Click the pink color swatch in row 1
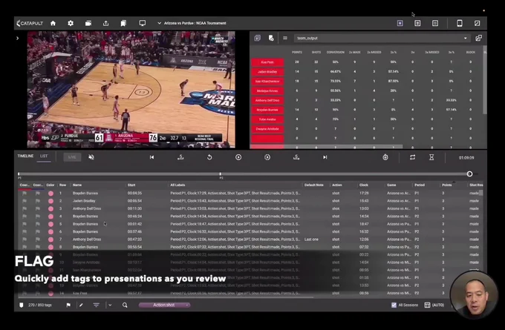Viewport: 505px width, 330px height. 50,194
